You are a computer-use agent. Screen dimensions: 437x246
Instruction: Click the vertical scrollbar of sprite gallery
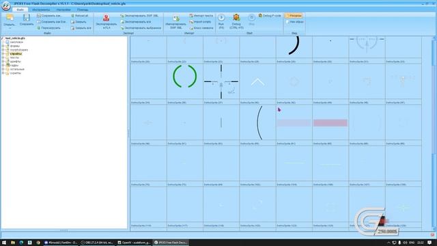pyautogui.click(x=434, y=134)
